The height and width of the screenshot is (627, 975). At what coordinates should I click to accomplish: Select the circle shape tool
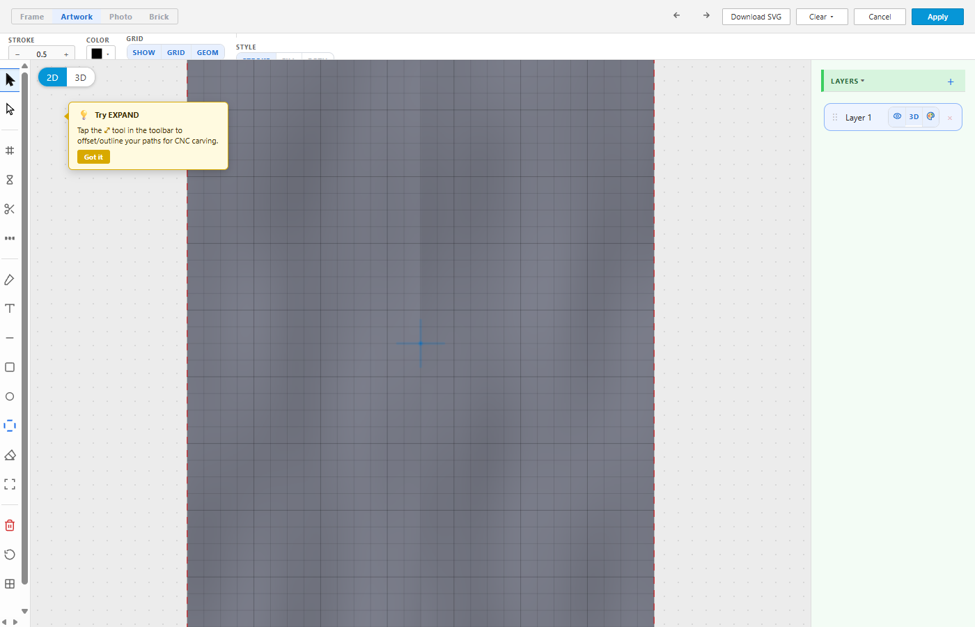pyautogui.click(x=10, y=396)
